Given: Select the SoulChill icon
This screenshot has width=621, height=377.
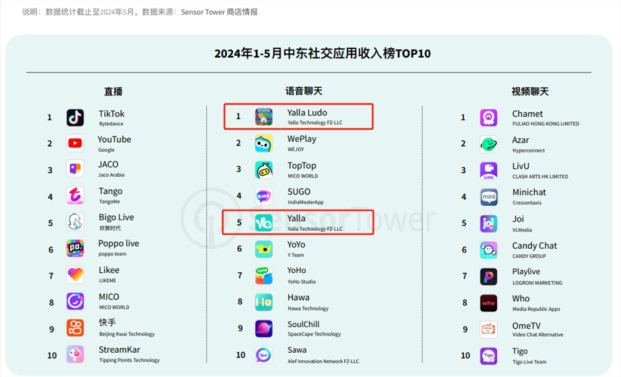Looking at the screenshot, I should tap(264, 329).
